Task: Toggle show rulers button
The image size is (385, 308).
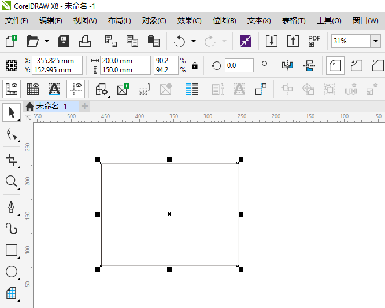Action: [12, 89]
